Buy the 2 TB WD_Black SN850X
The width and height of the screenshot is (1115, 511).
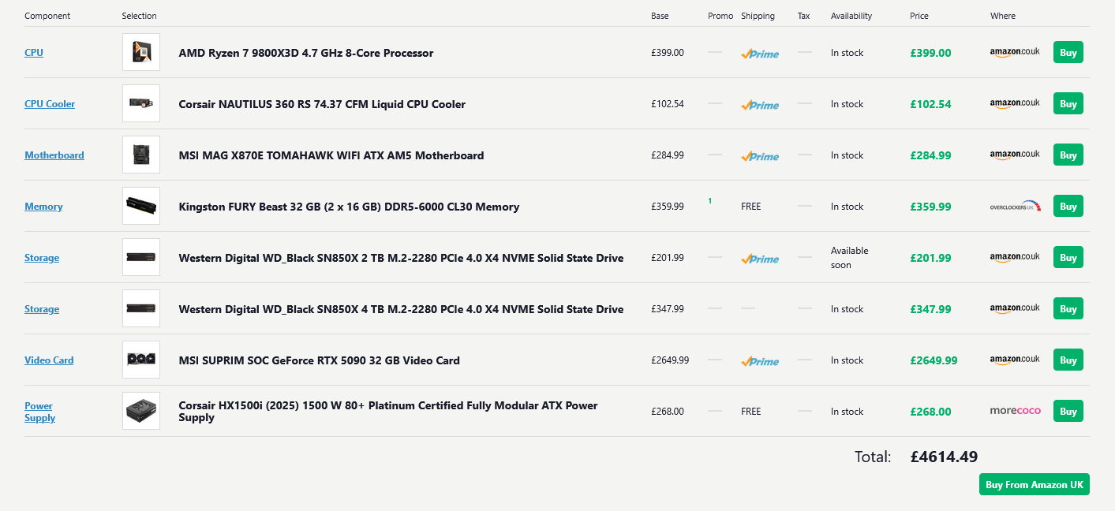click(1068, 258)
